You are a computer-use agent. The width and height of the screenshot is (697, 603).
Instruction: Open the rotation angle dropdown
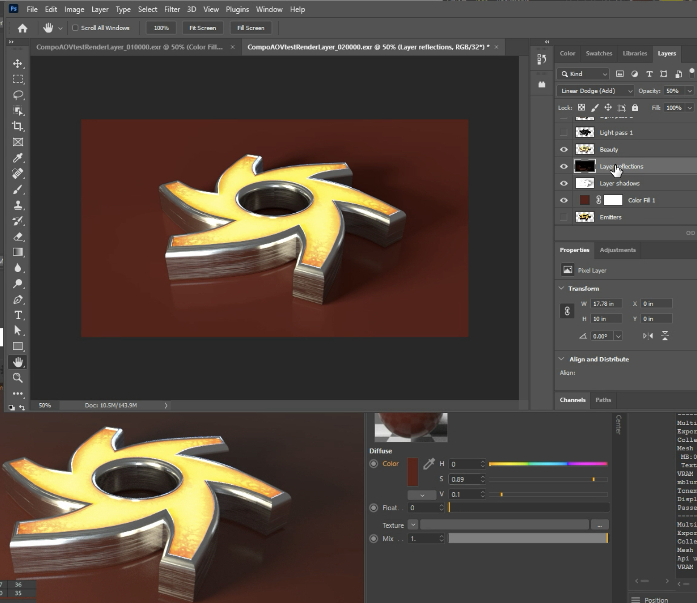tap(618, 336)
